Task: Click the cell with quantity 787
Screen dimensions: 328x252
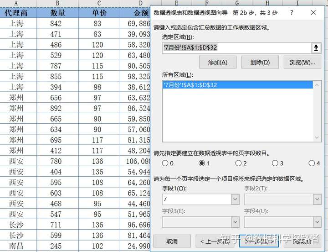Action: point(57,66)
